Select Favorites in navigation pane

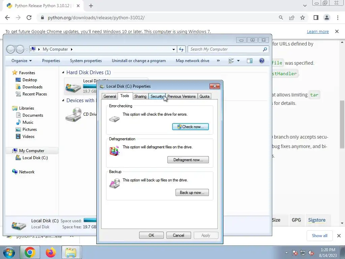click(x=27, y=73)
